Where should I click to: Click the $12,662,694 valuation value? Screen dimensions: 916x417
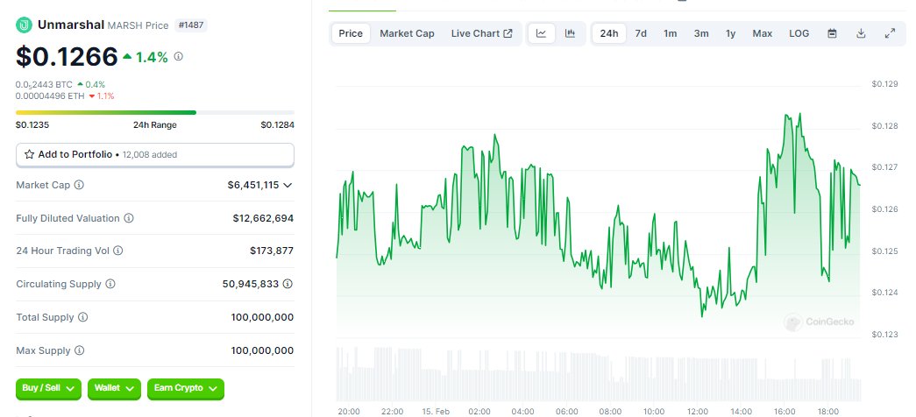point(263,218)
